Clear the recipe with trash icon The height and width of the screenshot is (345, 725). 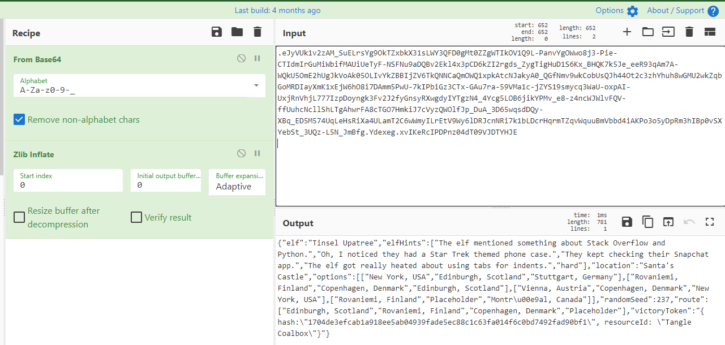click(258, 32)
